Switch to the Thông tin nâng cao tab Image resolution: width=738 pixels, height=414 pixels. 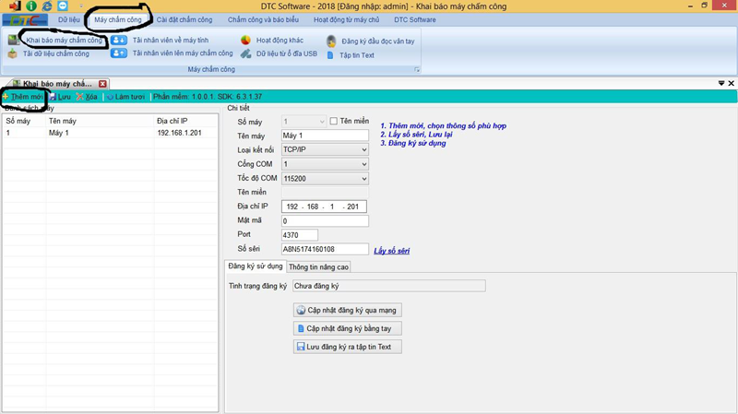click(x=318, y=267)
